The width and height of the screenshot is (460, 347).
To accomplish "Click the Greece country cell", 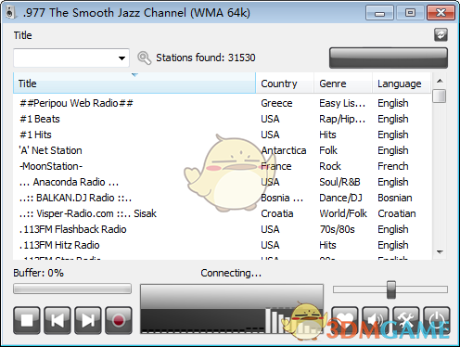I will [x=276, y=103].
